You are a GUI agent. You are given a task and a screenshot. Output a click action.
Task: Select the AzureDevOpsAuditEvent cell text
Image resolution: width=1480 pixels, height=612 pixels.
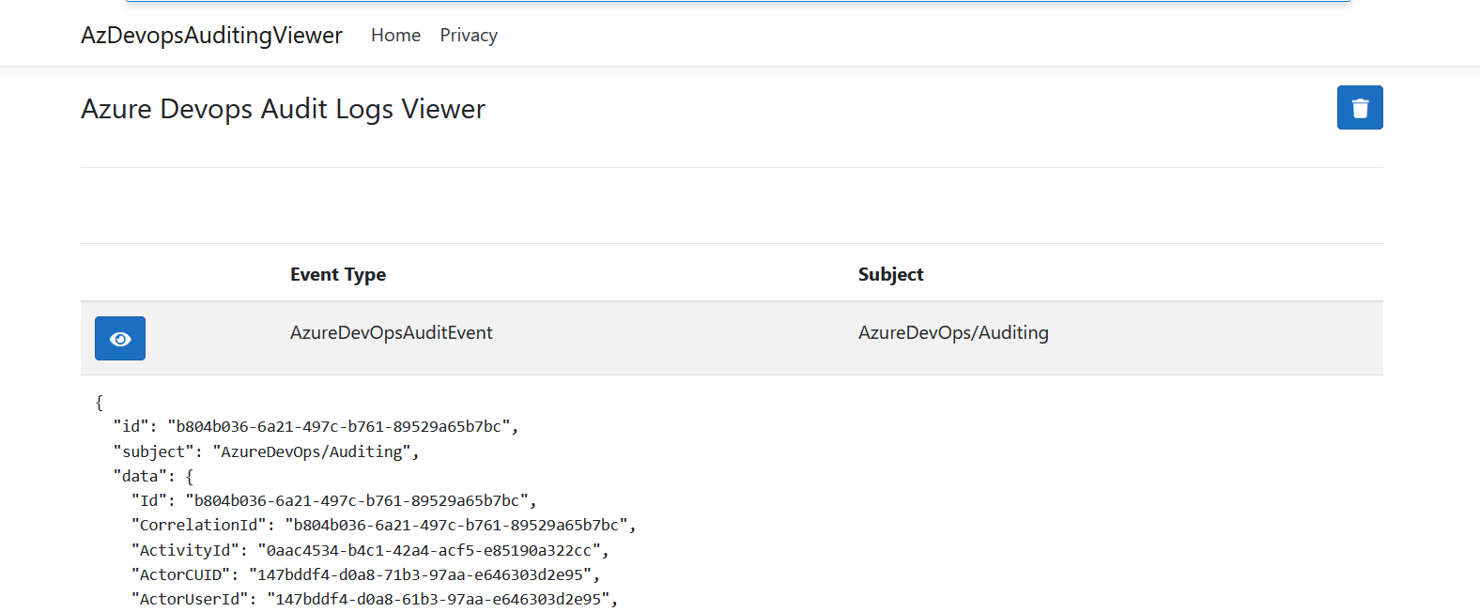(391, 333)
